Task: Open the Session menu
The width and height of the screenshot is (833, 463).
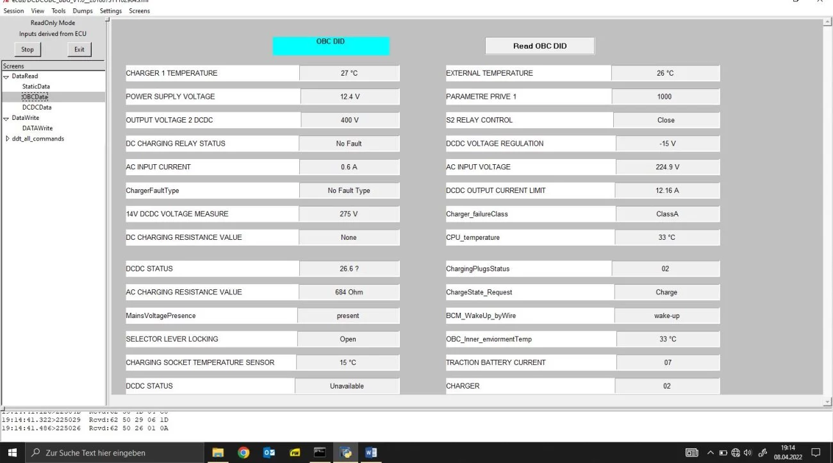Action: (13, 11)
